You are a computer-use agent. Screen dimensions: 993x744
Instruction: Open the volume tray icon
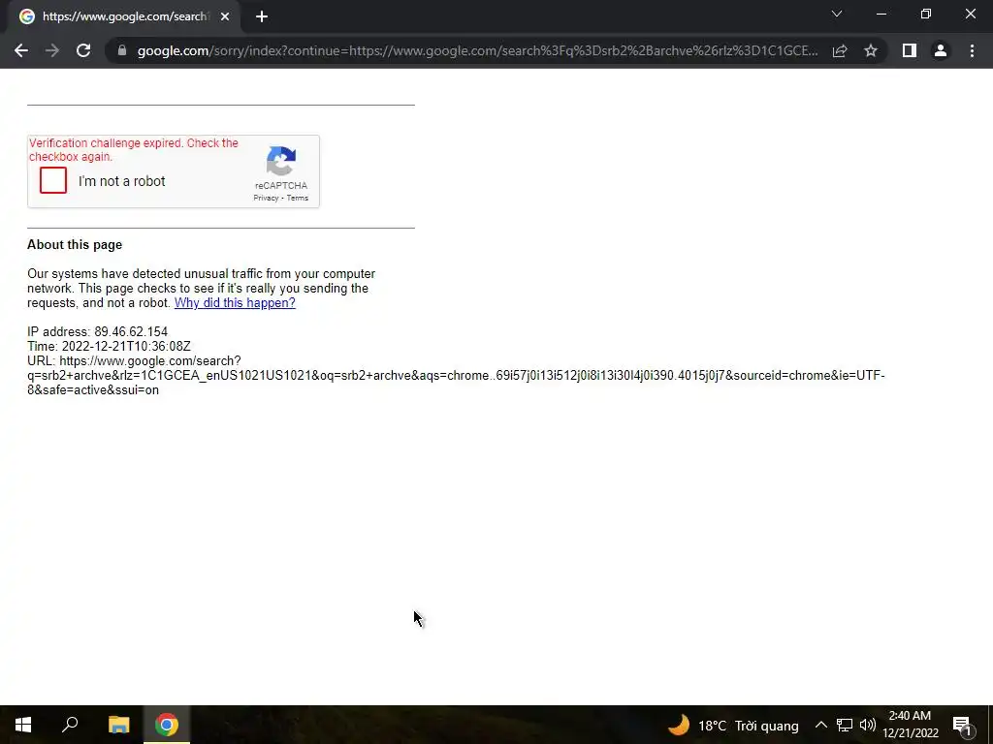click(868, 725)
